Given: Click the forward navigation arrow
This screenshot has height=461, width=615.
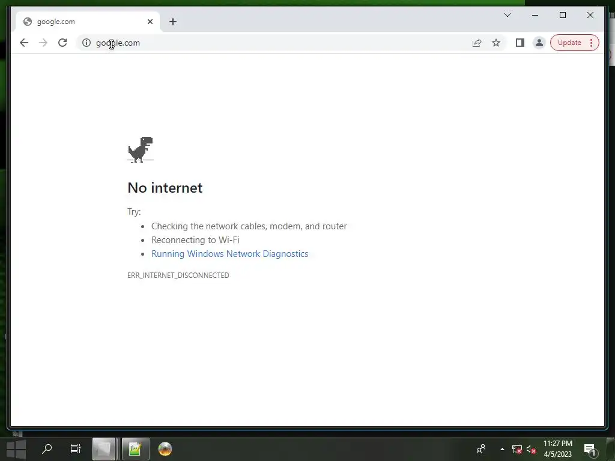Looking at the screenshot, I should click(43, 43).
